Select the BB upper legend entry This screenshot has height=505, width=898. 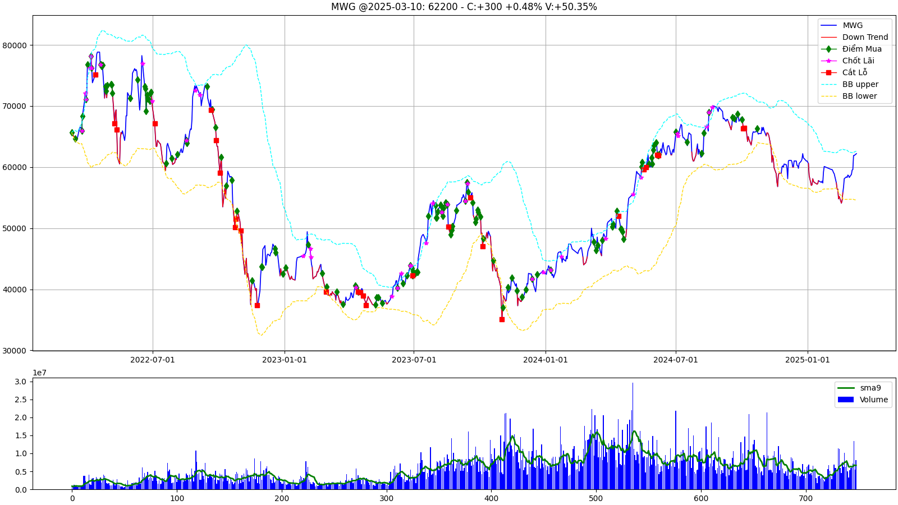click(849, 84)
